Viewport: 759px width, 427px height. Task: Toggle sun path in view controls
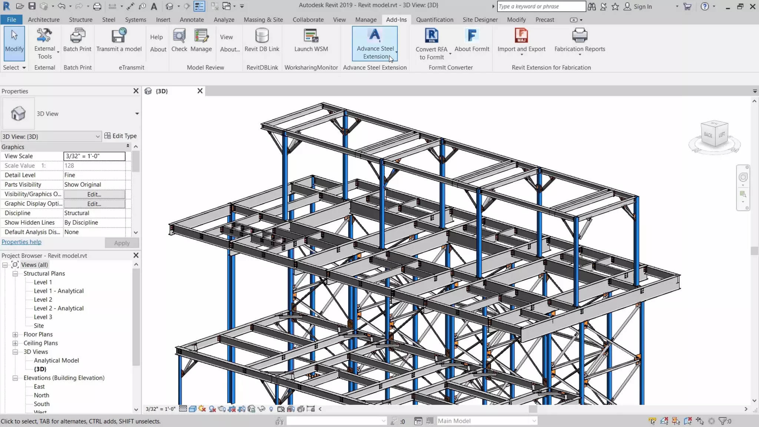pos(202,409)
